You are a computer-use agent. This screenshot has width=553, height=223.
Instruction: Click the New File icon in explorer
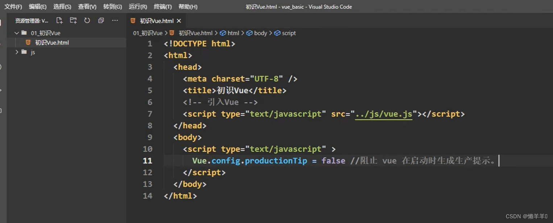[59, 21]
